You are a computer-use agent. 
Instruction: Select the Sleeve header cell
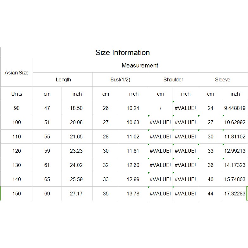[x=222, y=79]
